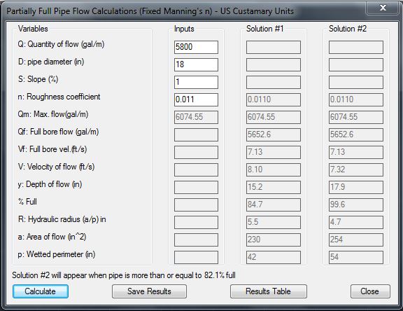This screenshot has width=403, height=311.
Task: Select the Quantity of flow input field
Action: coord(196,47)
